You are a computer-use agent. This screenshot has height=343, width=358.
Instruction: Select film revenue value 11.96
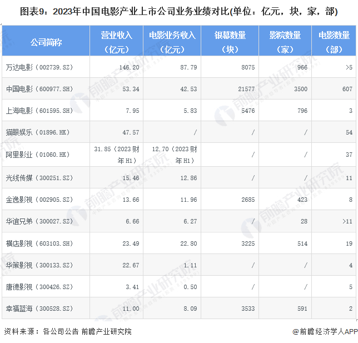188,200
